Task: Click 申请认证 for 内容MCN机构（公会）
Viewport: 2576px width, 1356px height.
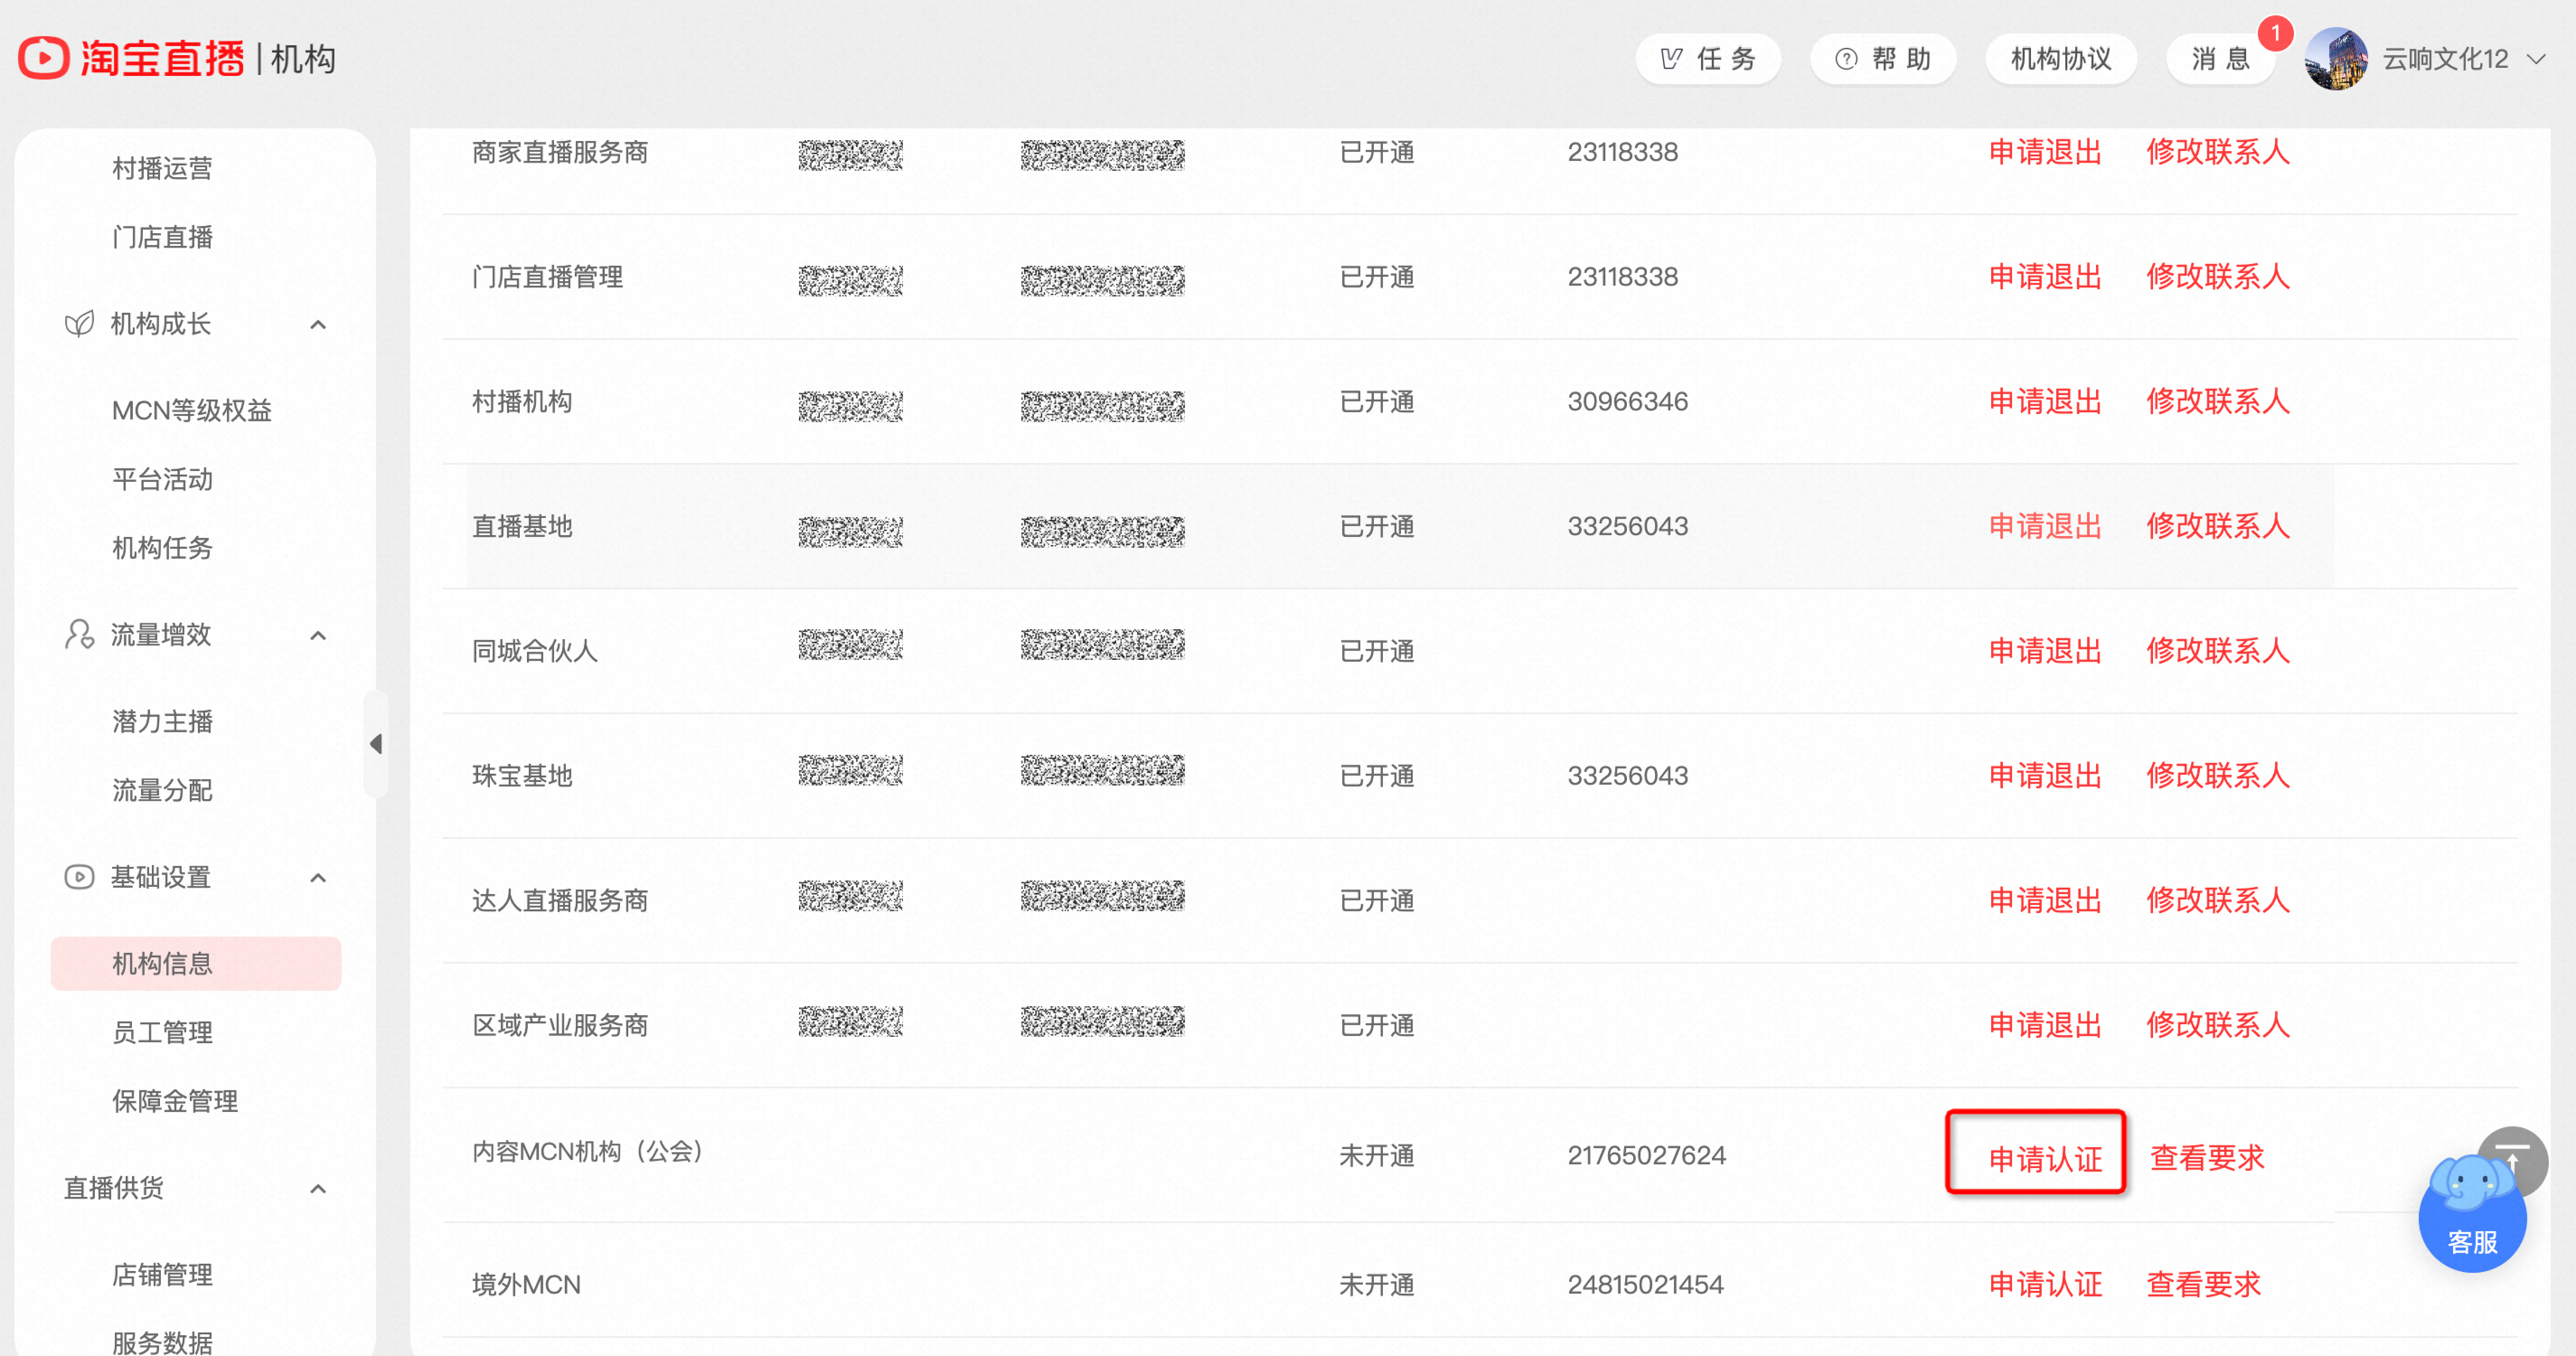Action: click(x=2045, y=1159)
